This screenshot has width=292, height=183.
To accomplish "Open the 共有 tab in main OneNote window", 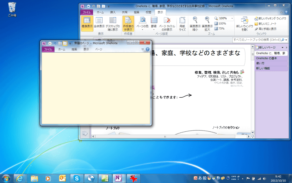I will coord(124,12).
